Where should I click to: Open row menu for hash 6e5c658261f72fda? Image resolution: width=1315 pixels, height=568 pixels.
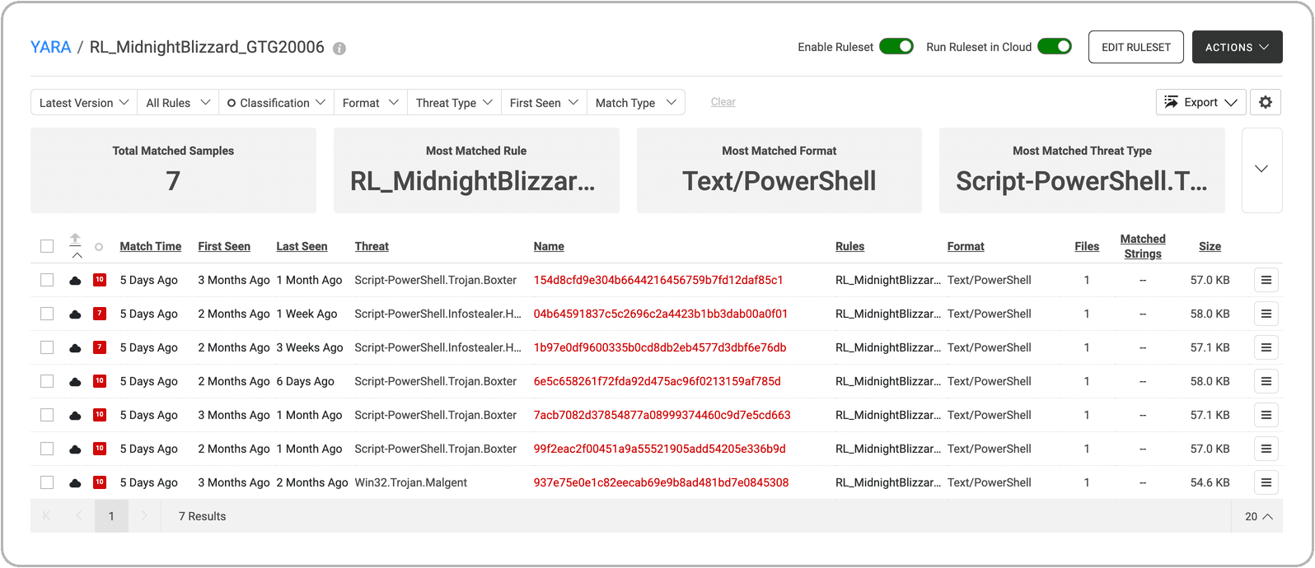(x=1266, y=381)
